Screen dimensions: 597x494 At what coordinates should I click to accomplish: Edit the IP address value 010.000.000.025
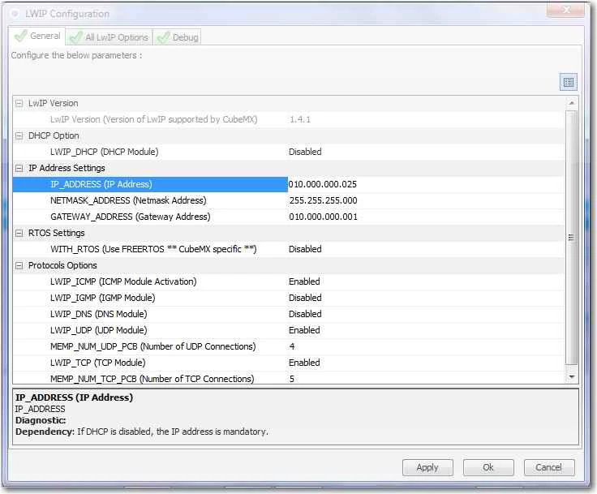(x=426, y=184)
